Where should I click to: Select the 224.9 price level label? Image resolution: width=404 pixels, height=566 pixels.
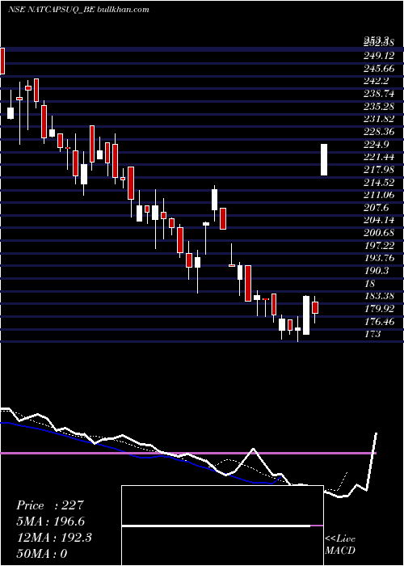[377, 145]
